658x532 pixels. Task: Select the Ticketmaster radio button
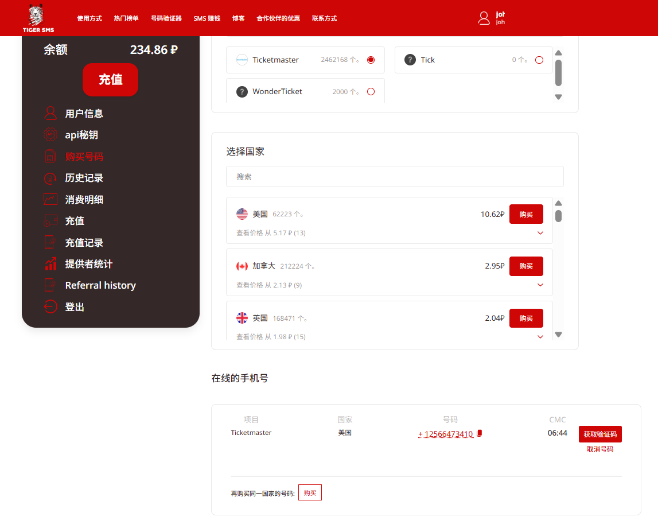(x=371, y=60)
